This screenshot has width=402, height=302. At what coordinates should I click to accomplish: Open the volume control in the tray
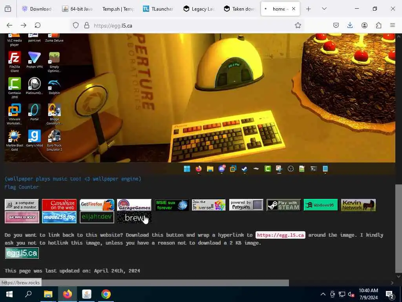click(351, 294)
